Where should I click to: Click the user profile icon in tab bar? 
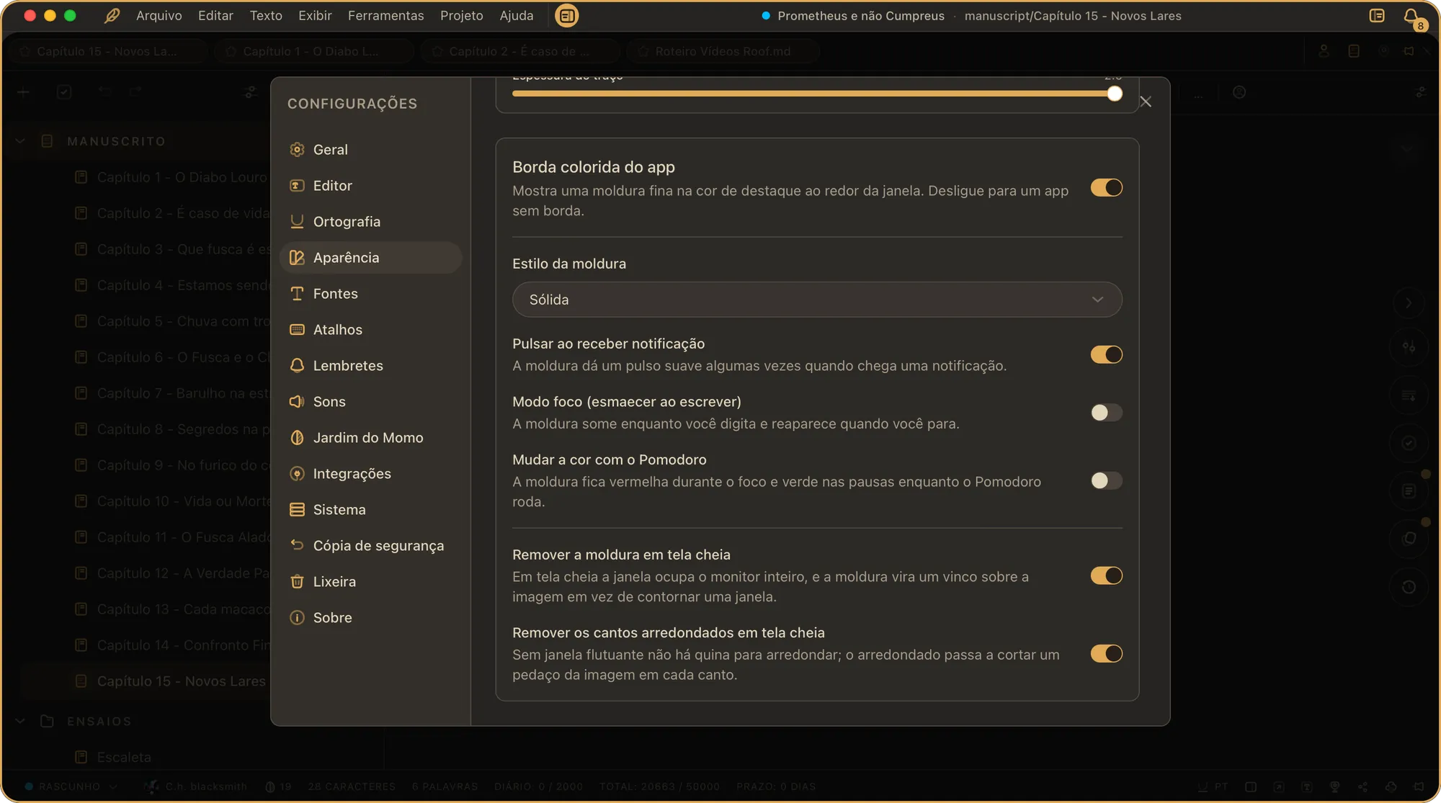(x=1324, y=51)
